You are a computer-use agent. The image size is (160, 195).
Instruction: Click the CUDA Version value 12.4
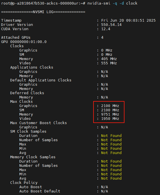click(106, 29)
